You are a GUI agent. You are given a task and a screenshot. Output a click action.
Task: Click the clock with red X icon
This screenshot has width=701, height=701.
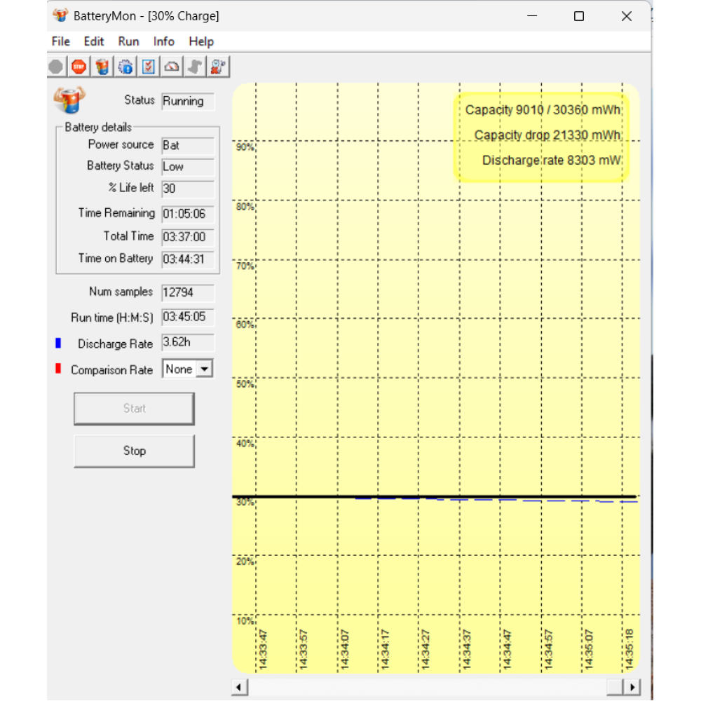218,67
